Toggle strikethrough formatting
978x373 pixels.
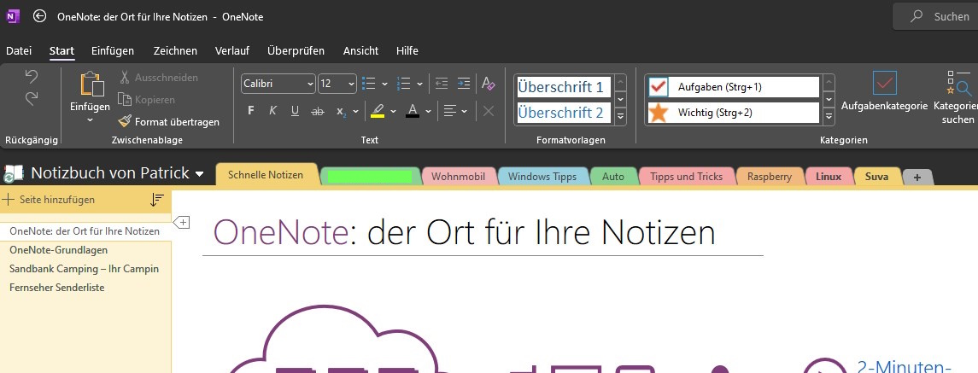pyautogui.click(x=318, y=111)
